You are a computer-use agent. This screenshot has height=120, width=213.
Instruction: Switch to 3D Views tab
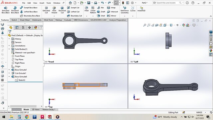(36, 110)
